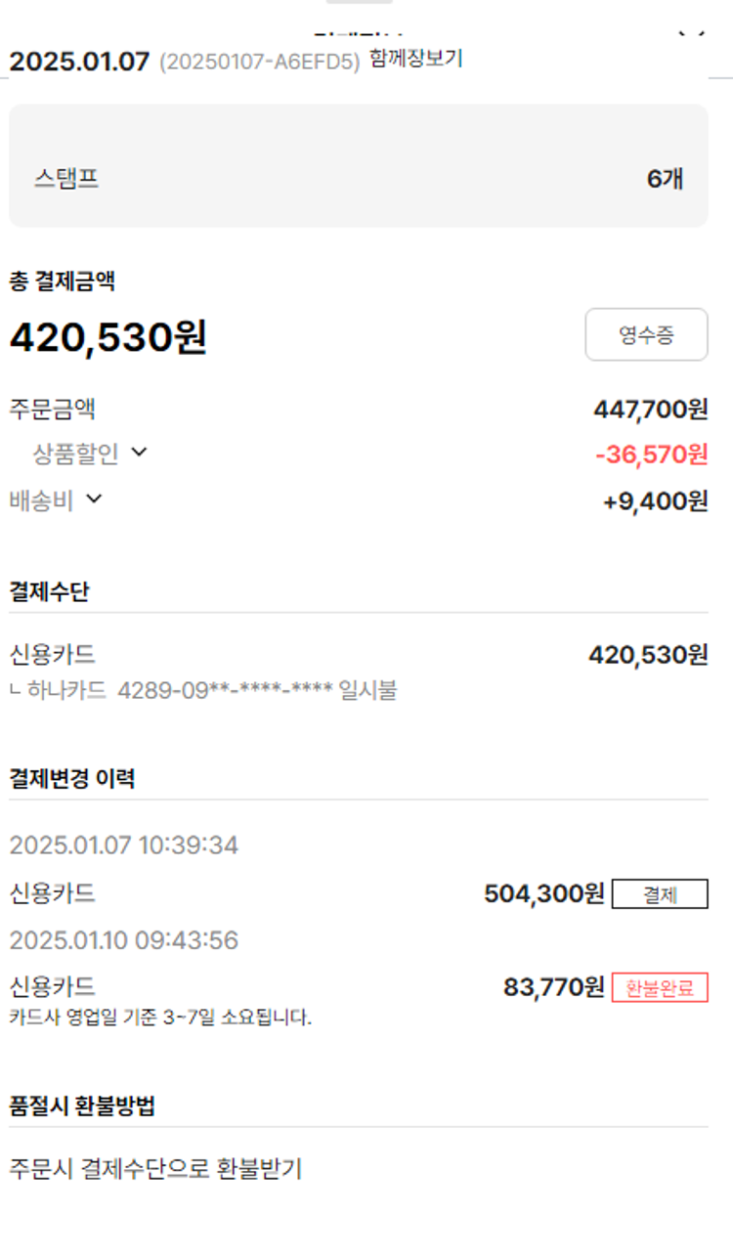Select order number 20250107-A6EFD5

pos(259,62)
